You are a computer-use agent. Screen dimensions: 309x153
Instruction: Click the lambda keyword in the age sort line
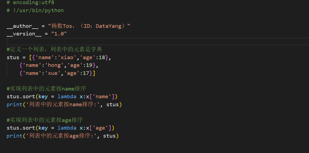pyautogui.click(x=67, y=128)
